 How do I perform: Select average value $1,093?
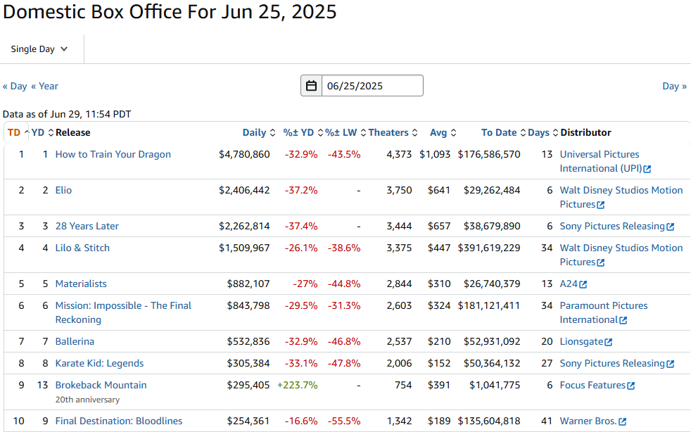pos(435,154)
